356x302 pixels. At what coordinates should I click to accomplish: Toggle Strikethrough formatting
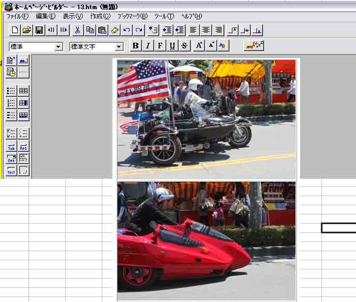point(184,46)
